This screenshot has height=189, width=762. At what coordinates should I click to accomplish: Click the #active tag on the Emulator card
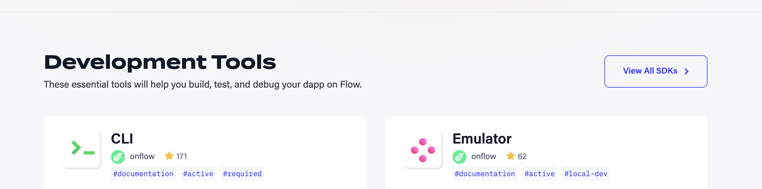pyautogui.click(x=539, y=173)
